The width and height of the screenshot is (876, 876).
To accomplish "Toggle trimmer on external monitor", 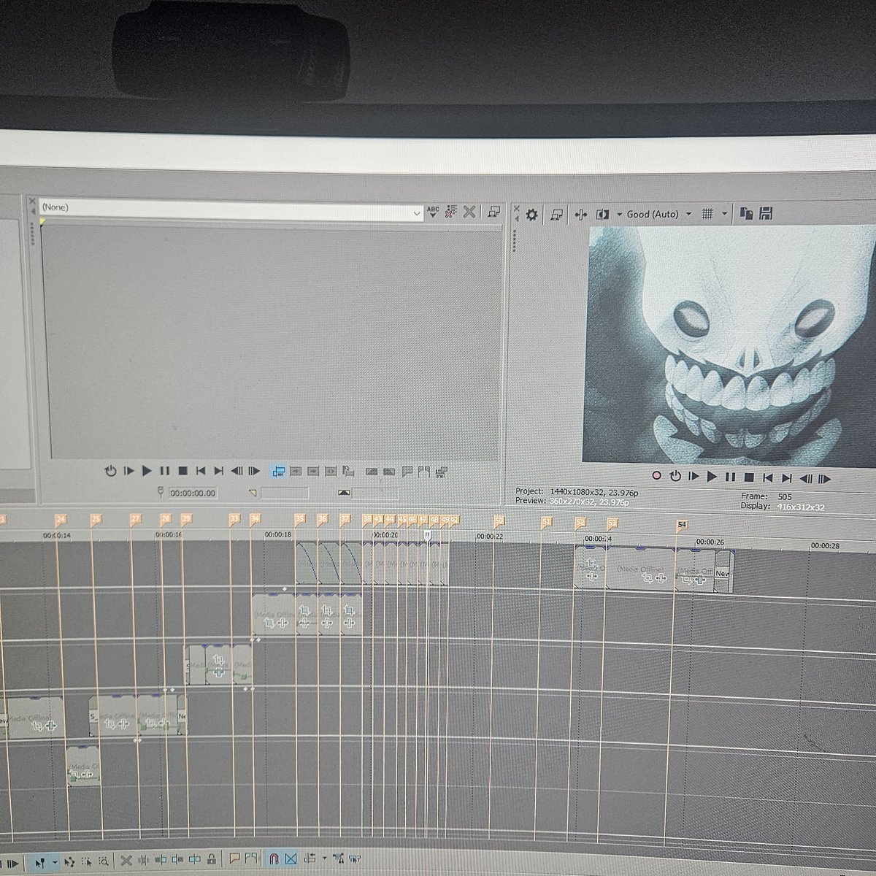I will click(x=494, y=212).
